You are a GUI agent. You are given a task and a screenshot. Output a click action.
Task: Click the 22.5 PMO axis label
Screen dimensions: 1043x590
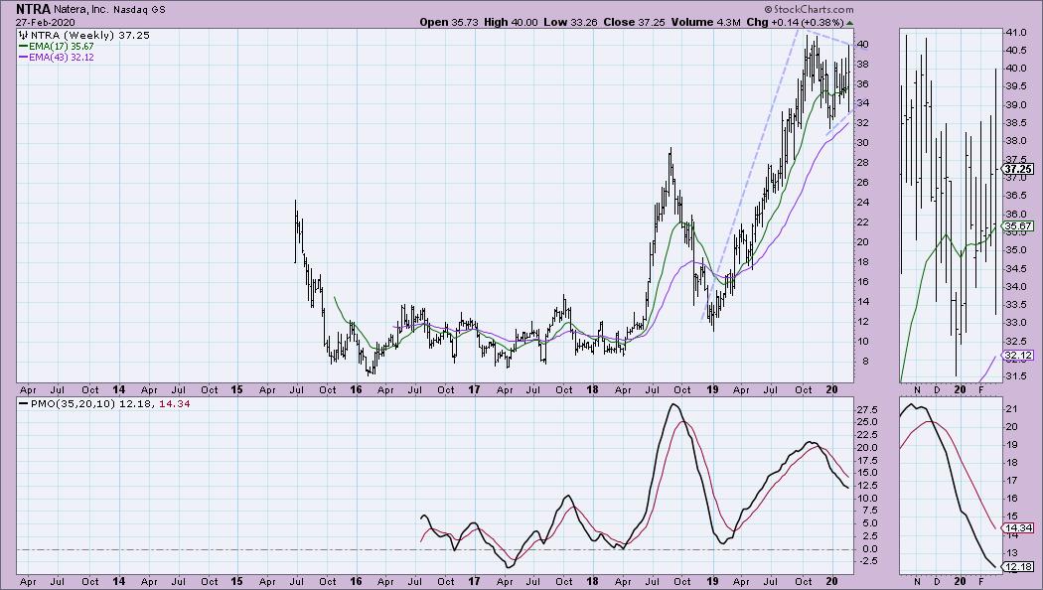[x=865, y=435]
